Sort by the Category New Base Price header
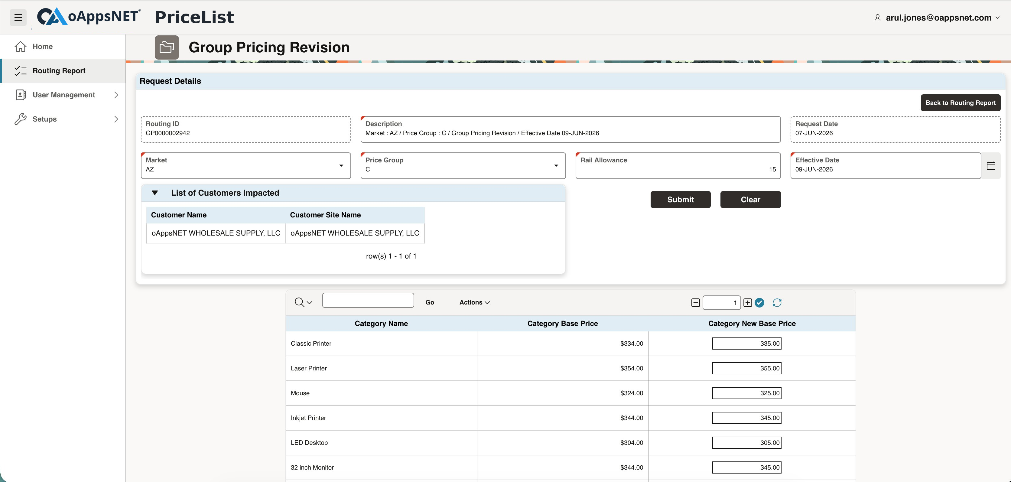 tap(752, 324)
